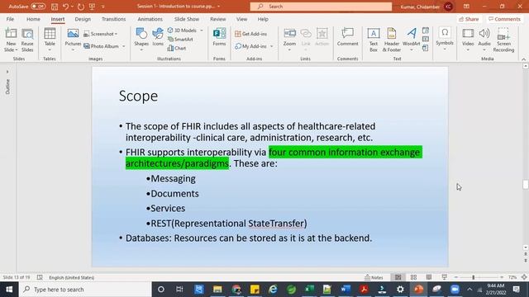Click the Ribbon Display Options icon

pyautogui.click(x=466, y=7)
